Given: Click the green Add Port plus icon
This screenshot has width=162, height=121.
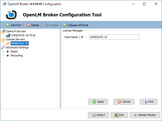Looking at the screenshot, I should pos(8,25).
